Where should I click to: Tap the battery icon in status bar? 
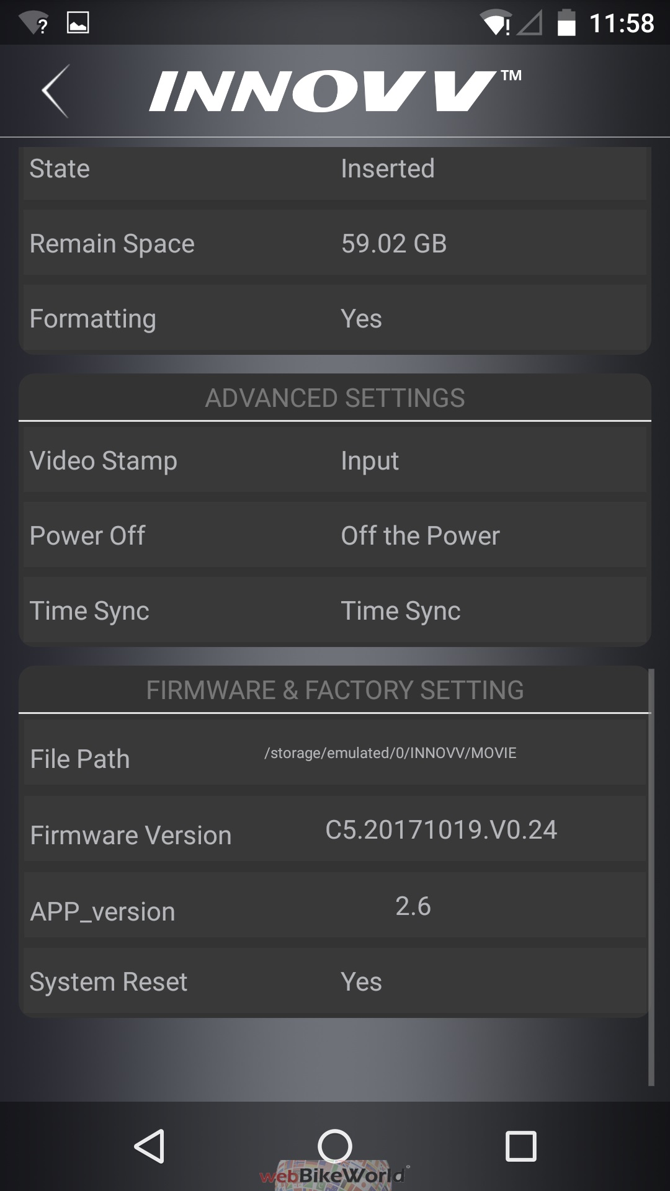[566, 24]
